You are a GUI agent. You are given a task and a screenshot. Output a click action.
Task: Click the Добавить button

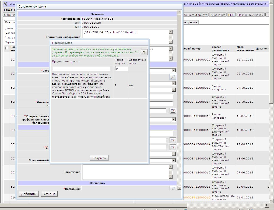[29, 194]
